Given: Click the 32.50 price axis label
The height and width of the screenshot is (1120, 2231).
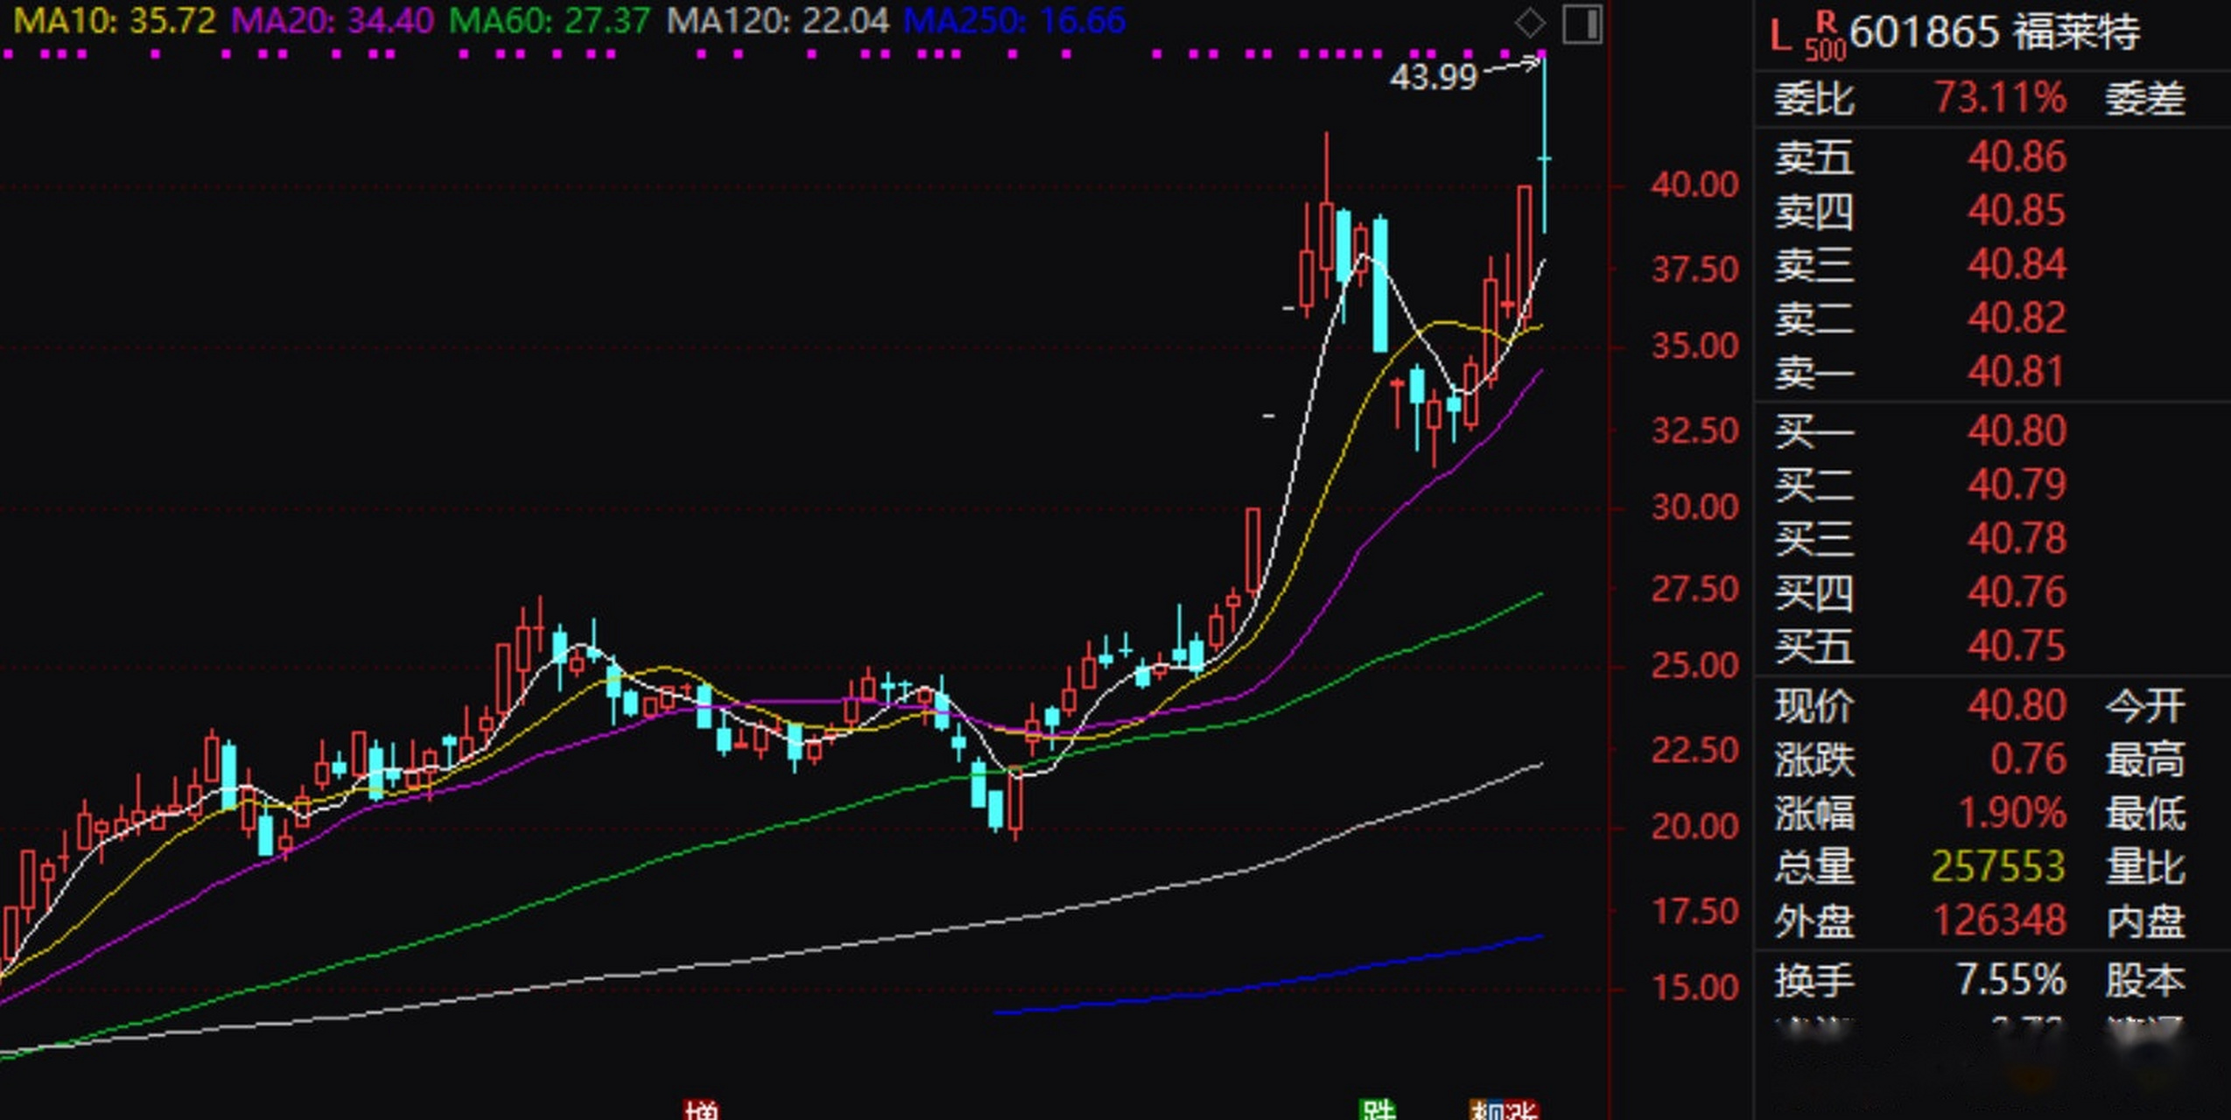Looking at the screenshot, I should (x=1694, y=430).
